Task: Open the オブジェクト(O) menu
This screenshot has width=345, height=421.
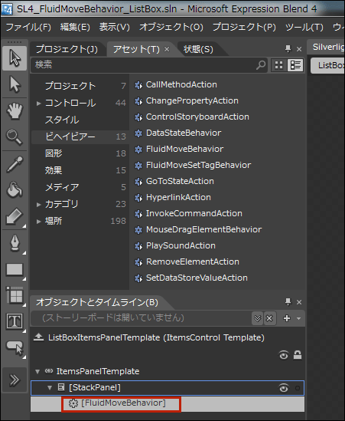Action: pyautogui.click(x=171, y=27)
